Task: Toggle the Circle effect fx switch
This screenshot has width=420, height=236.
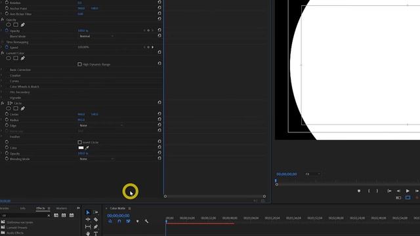Action: click(x=3, y=103)
